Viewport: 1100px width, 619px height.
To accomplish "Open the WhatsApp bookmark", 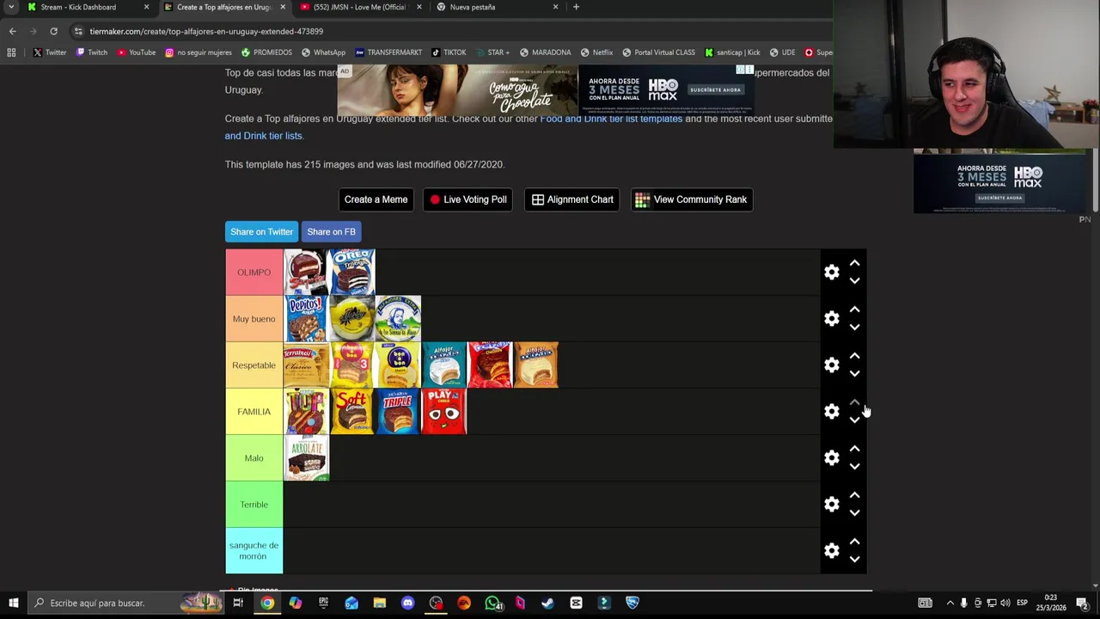I will coord(323,52).
